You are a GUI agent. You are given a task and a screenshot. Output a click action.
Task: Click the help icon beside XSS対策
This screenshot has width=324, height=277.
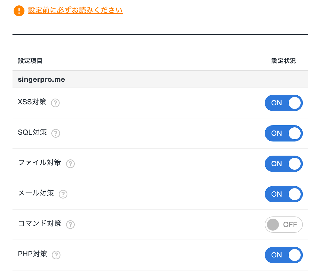(55, 103)
